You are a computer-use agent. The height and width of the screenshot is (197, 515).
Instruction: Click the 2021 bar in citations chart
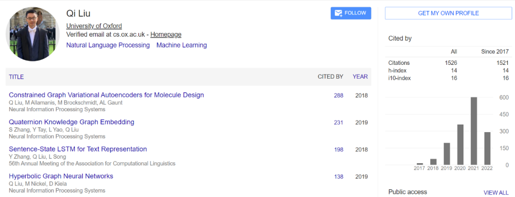[x=474, y=131]
